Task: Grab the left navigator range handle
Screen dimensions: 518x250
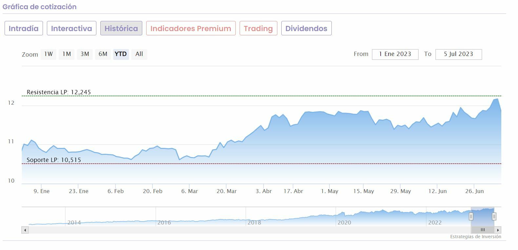Action: (471, 216)
